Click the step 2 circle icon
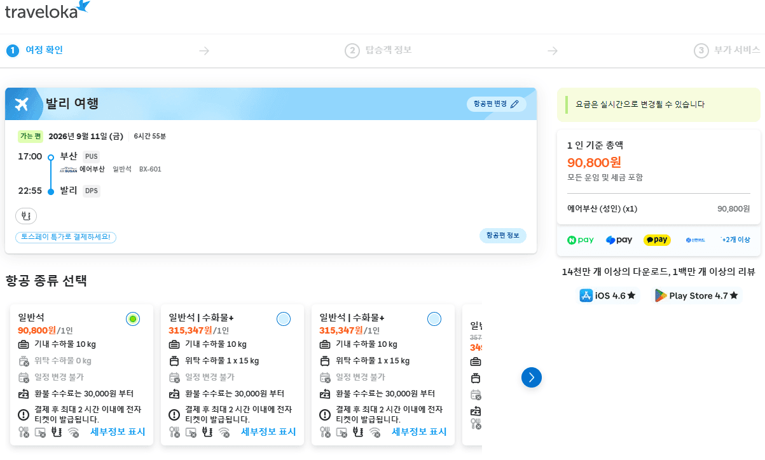Image resolution: width=765 pixels, height=460 pixels. (352, 51)
